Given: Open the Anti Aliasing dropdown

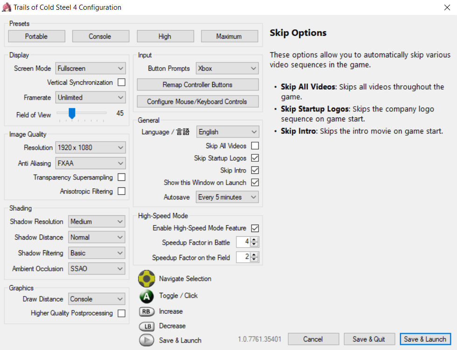Looking at the screenshot, I should point(90,164).
